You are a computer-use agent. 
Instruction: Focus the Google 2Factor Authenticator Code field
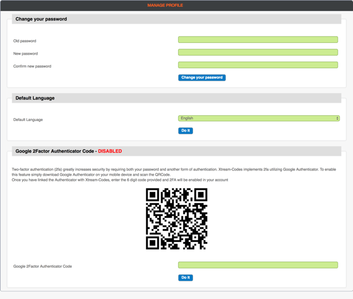coord(258,265)
